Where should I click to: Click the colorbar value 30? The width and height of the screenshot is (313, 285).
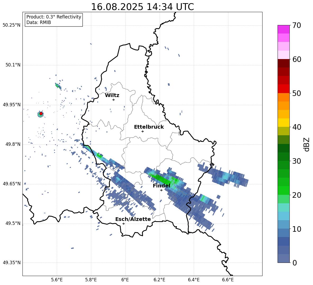click(x=297, y=161)
